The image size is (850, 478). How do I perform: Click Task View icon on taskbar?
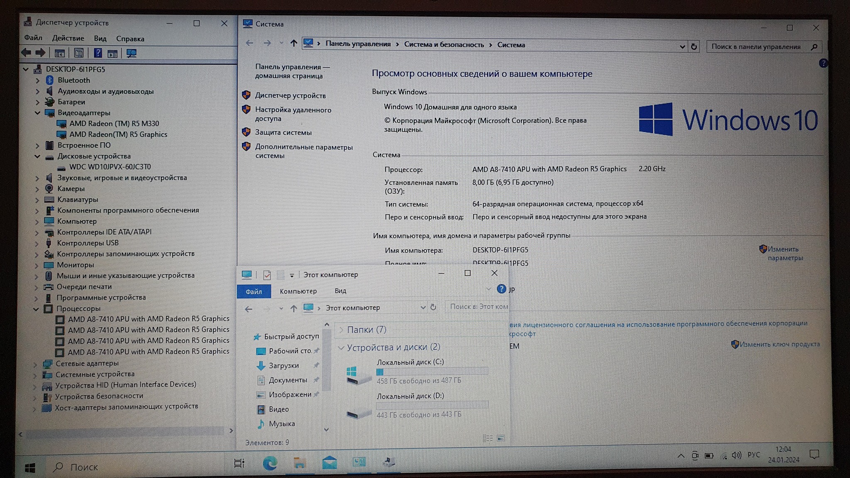(239, 463)
